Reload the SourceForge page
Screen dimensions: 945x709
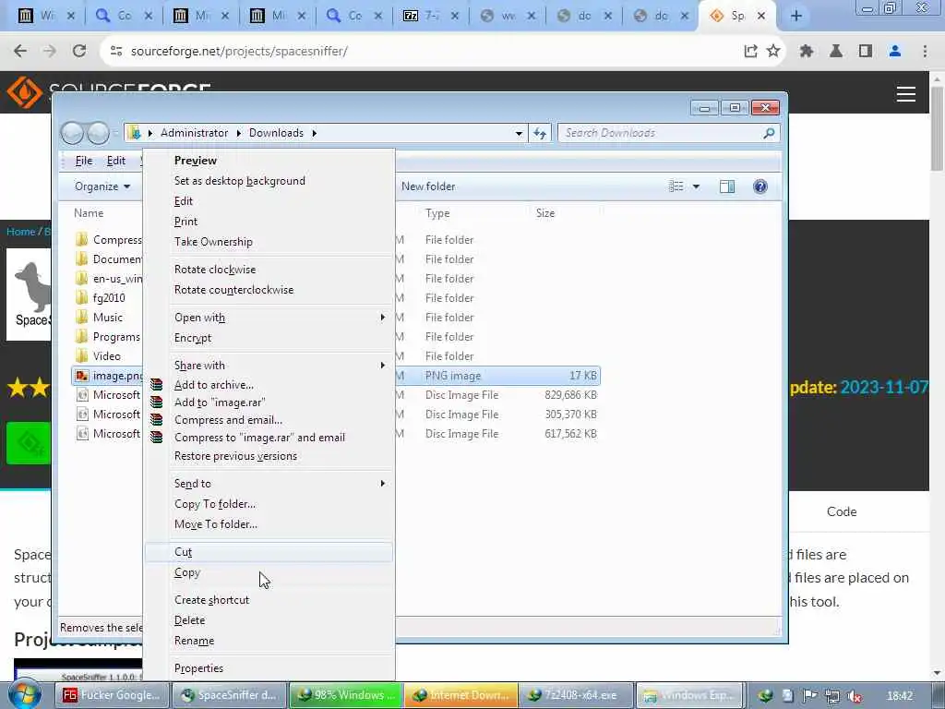pyautogui.click(x=79, y=52)
